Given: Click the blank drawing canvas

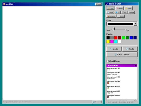Looking at the screenshot, I should tap(52, 53).
